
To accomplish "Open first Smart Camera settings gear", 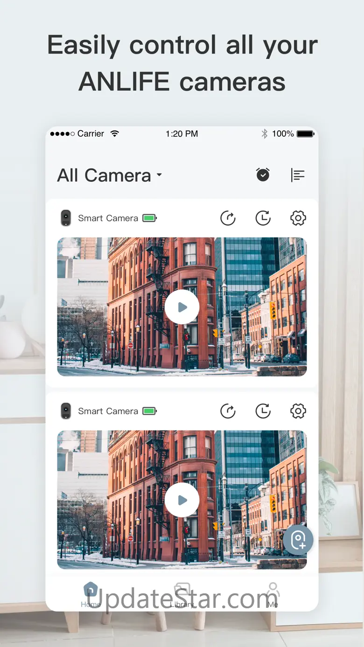I will pos(298,218).
